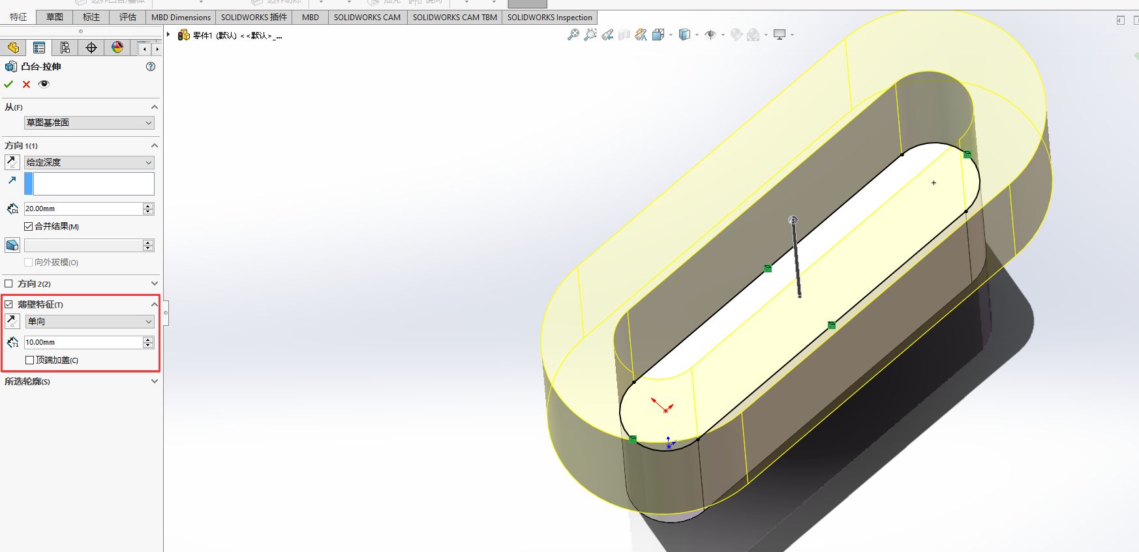
Task: Open help for Boss-Extrude
Action: tap(151, 66)
